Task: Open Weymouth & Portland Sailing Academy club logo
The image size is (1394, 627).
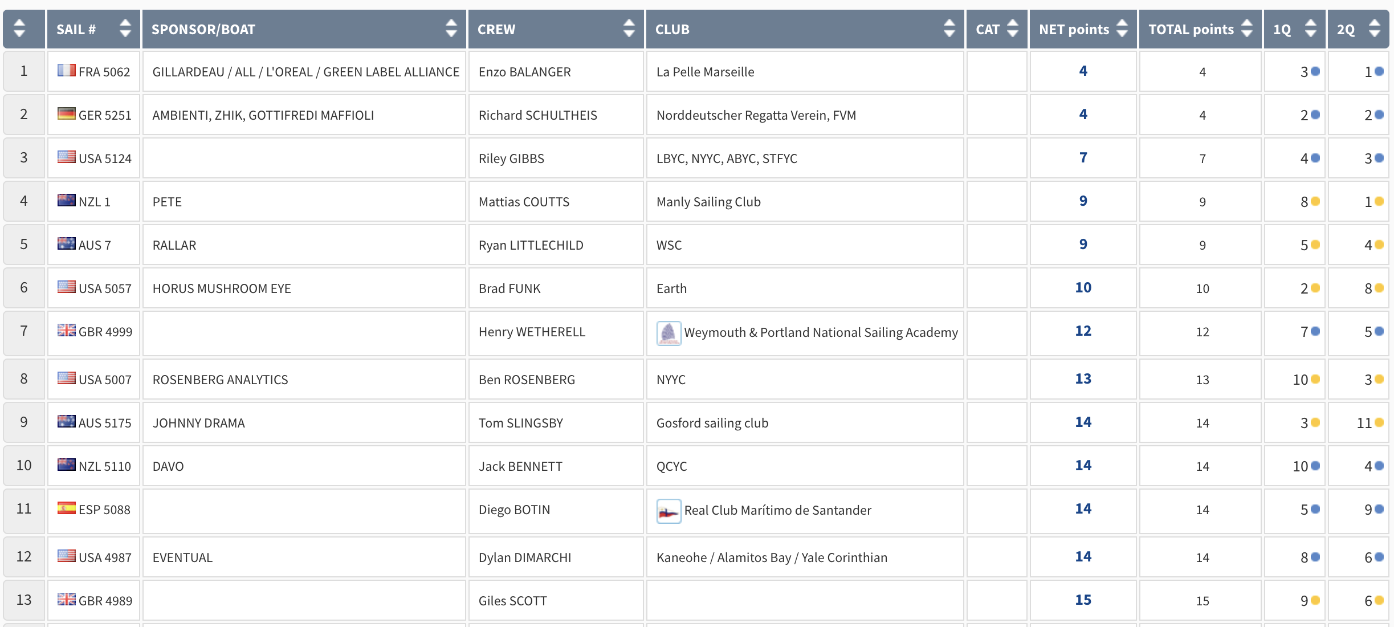Action: point(669,333)
